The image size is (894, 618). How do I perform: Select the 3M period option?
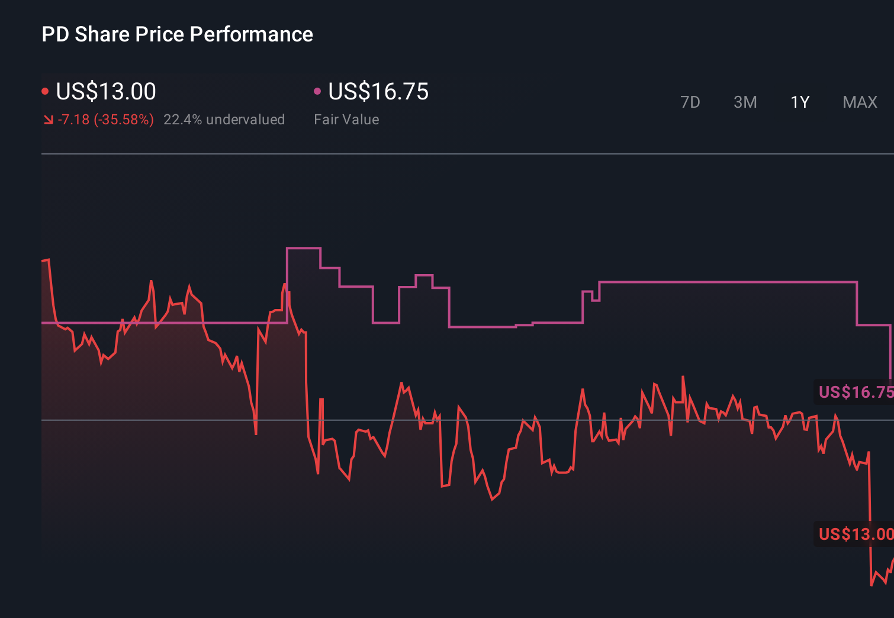(x=745, y=102)
